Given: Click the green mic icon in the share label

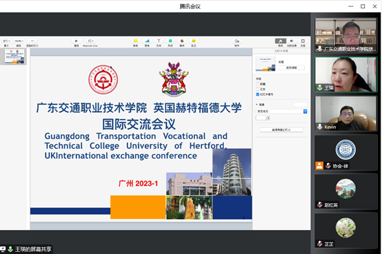Looking at the screenshot, I should (10, 249).
